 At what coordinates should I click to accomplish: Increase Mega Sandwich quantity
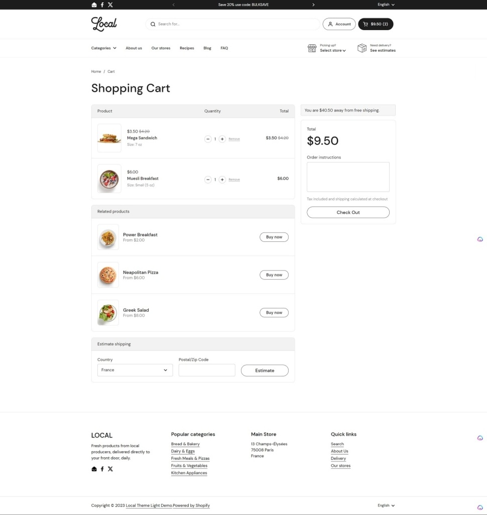pos(222,139)
